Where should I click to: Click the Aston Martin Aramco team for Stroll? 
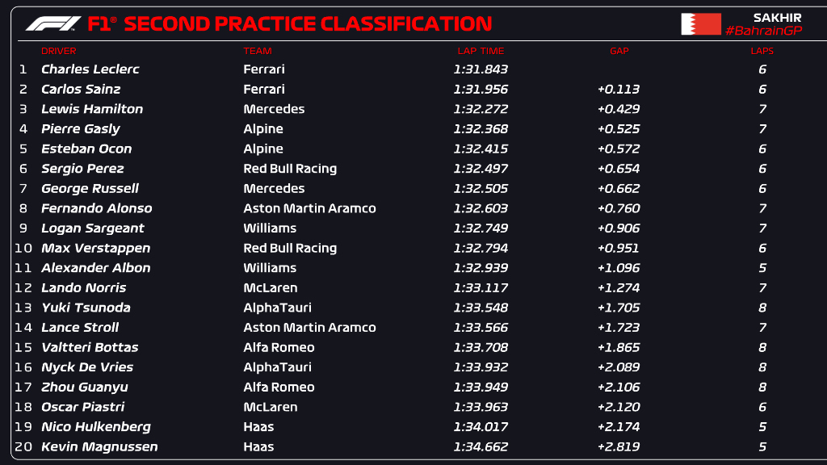tap(309, 328)
